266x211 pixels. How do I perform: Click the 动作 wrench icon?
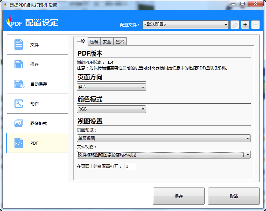pos(19,104)
